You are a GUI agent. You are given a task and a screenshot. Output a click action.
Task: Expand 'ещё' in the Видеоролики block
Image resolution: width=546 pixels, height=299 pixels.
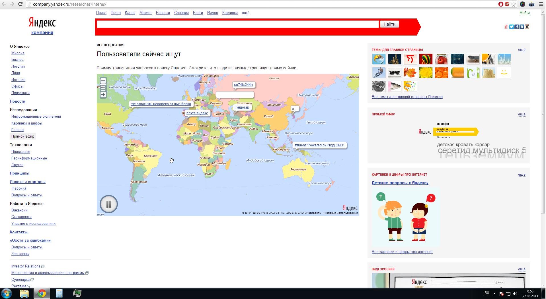click(522, 269)
